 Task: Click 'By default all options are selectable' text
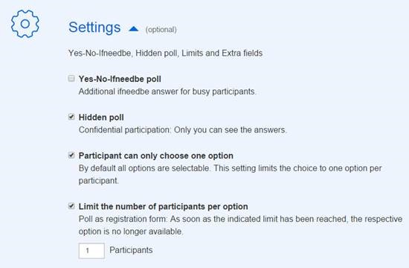click(144, 168)
